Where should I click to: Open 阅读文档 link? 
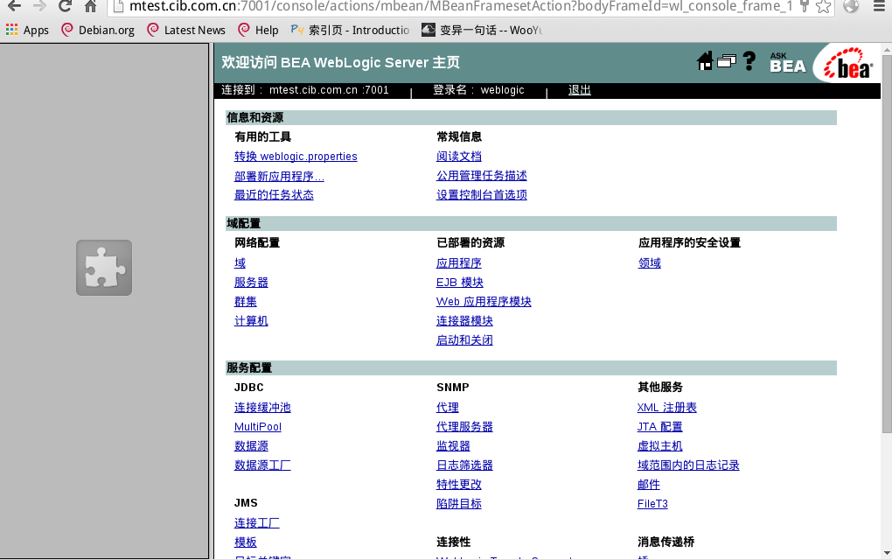[458, 157]
